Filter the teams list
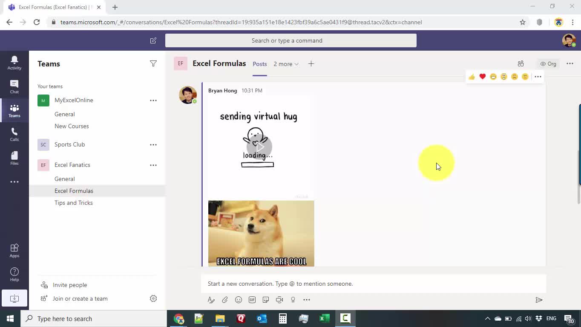The image size is (581, 327). click(x=153, y=63)
